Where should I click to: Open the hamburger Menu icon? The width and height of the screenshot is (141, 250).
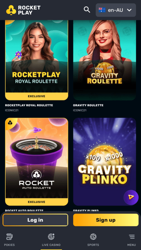pos(132,237)
